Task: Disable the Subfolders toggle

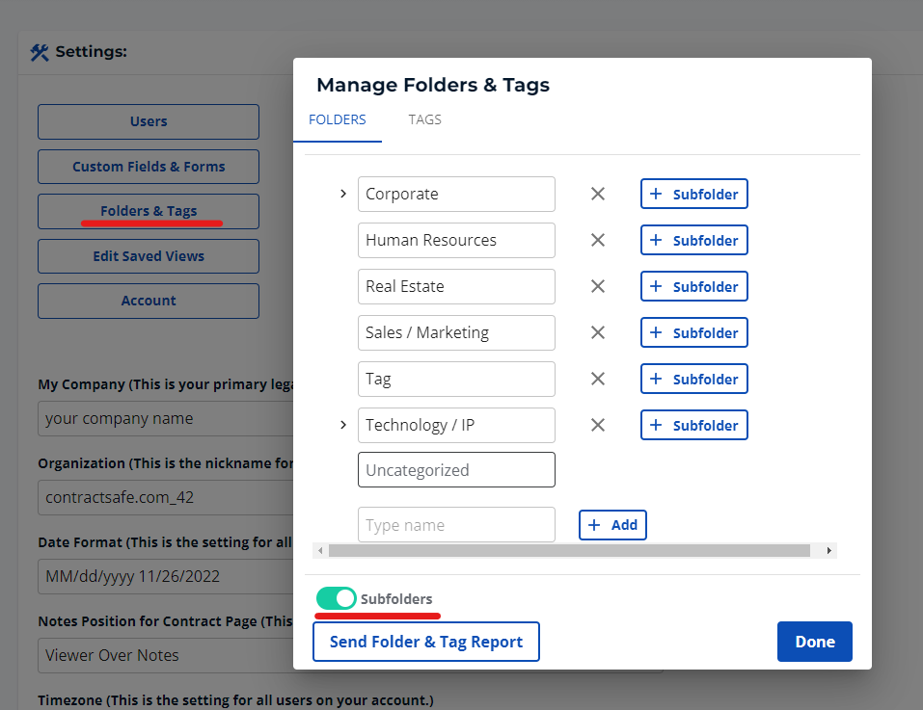Action: (337, 598)
